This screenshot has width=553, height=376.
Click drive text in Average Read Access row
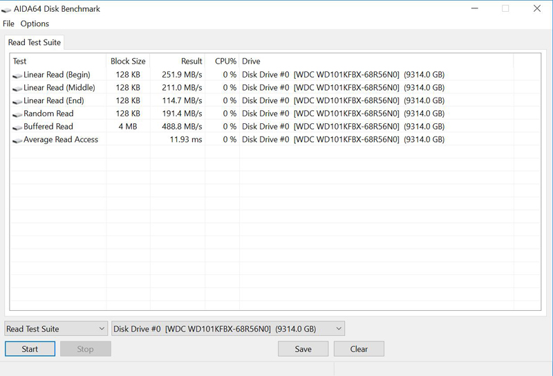[343, 140]
